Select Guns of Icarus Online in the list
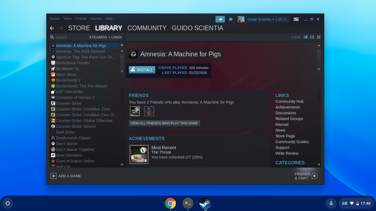This screenshot has width=376, height=211. 85,161
